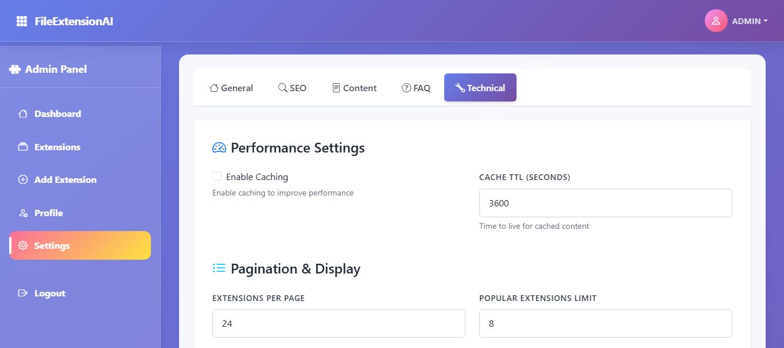This screenshot has width=784, height=348.
Task: Click the Admin Panel puzzle icon
Action: 15,69
